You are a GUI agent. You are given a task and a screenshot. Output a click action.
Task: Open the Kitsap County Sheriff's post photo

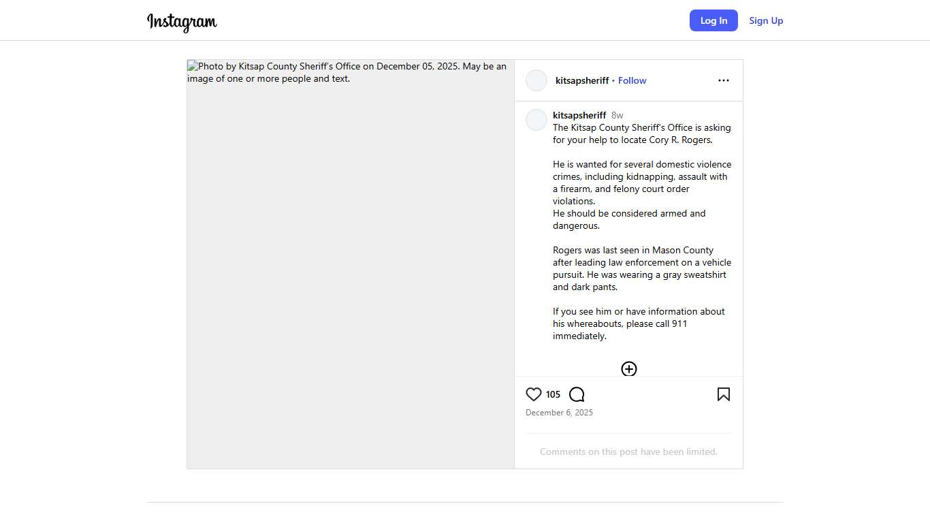click(x=351, y=264)
